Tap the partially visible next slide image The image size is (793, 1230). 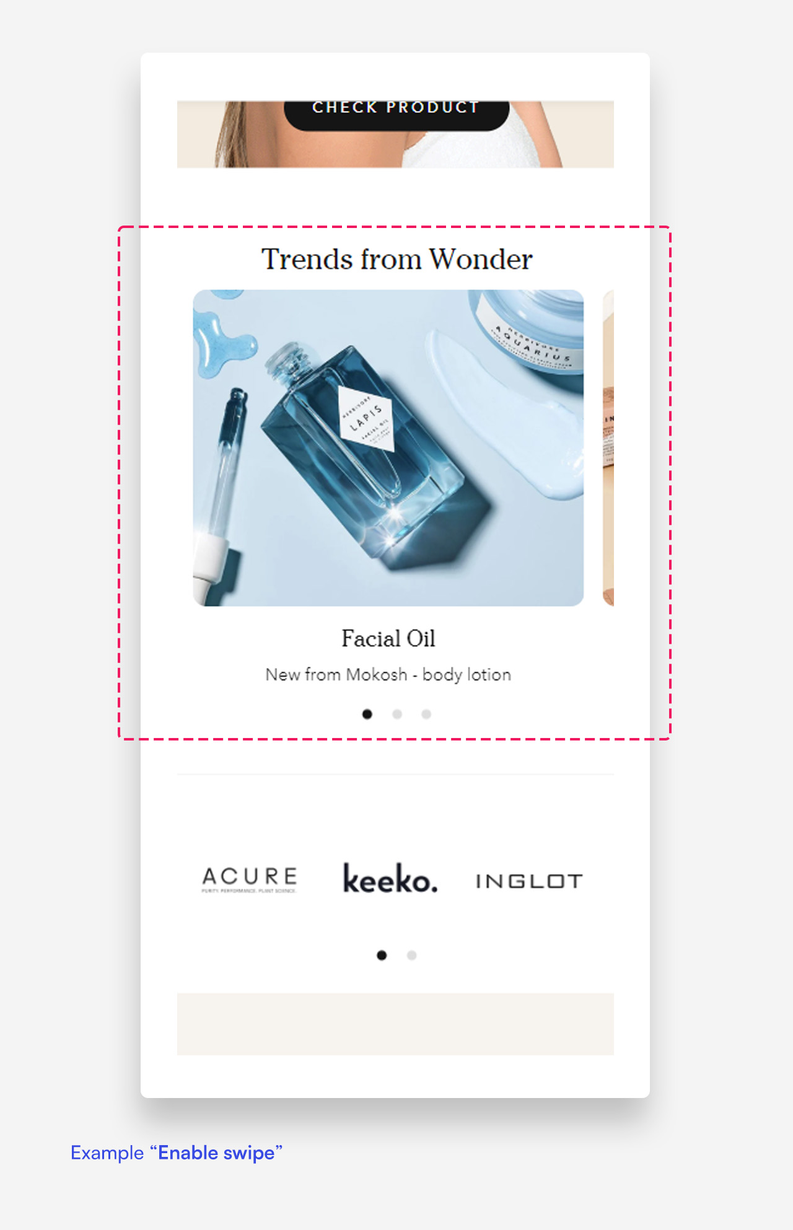tap(608, 448)
